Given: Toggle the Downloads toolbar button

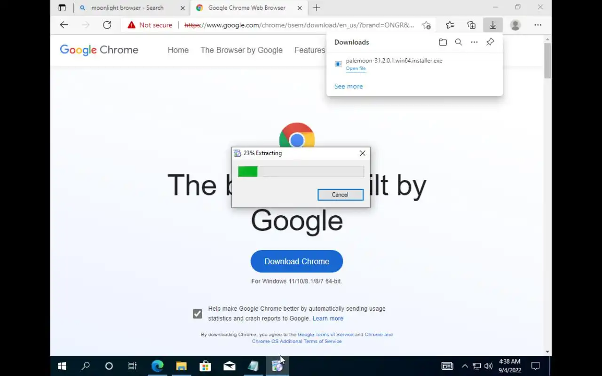Looking at the screenshot, I should pos(493,25).
